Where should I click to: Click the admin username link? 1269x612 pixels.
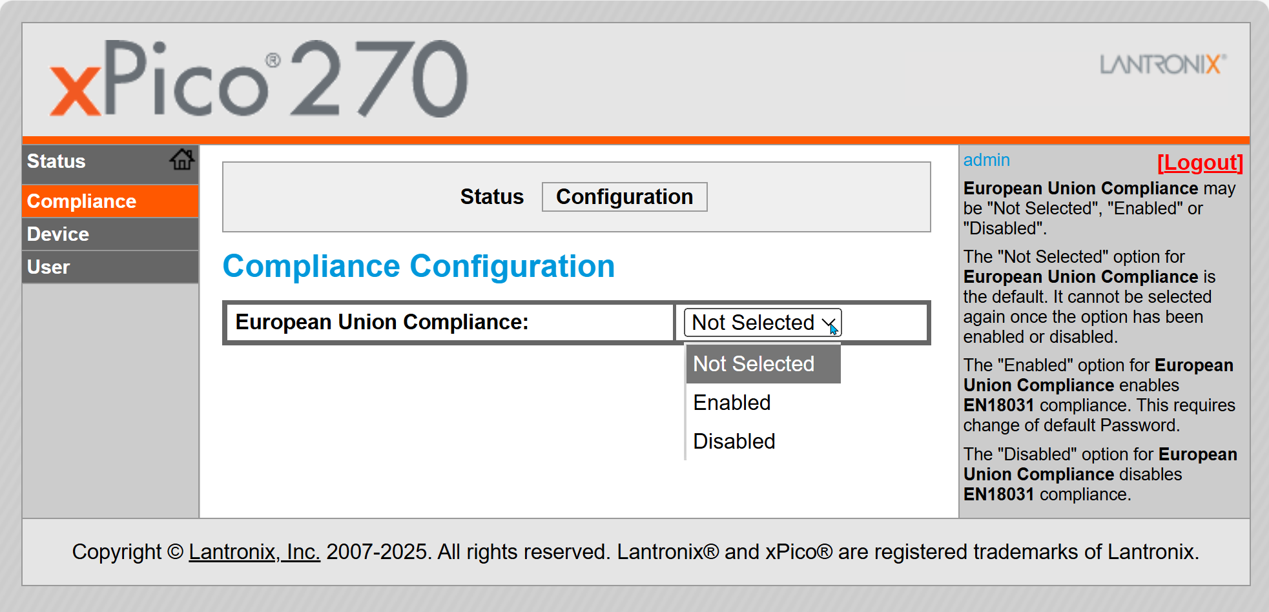coord(986,160)
